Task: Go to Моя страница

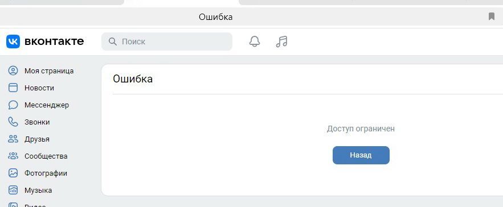Action: point(49,71)
